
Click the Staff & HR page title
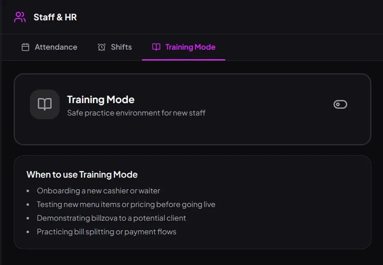pos(55,17)
